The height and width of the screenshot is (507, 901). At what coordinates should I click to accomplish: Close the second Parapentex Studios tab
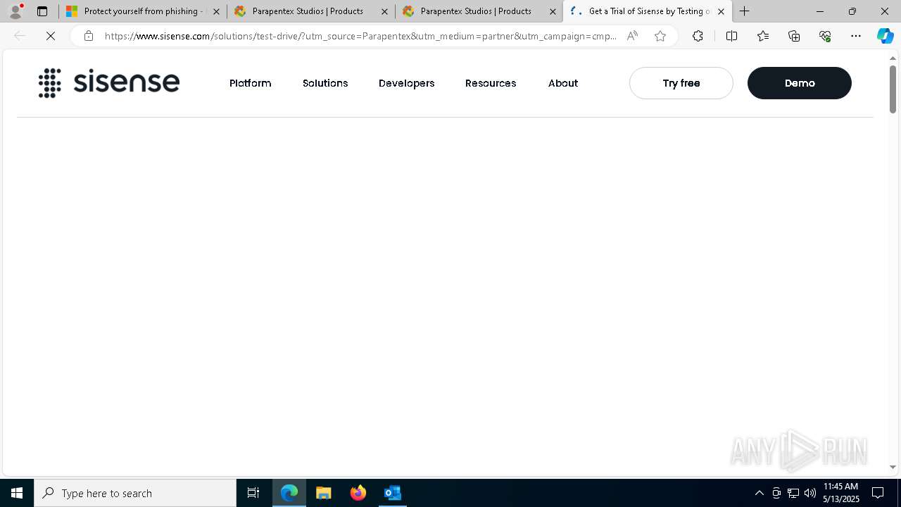(x=553, y=11)
